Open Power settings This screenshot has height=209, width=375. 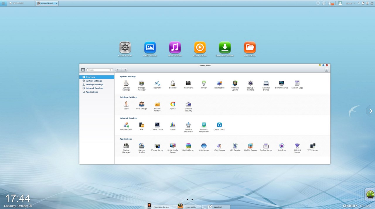(204, 84)
